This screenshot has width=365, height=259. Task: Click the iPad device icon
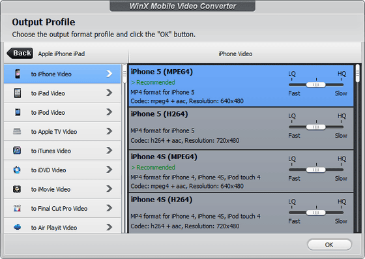[x=18, y=93]
